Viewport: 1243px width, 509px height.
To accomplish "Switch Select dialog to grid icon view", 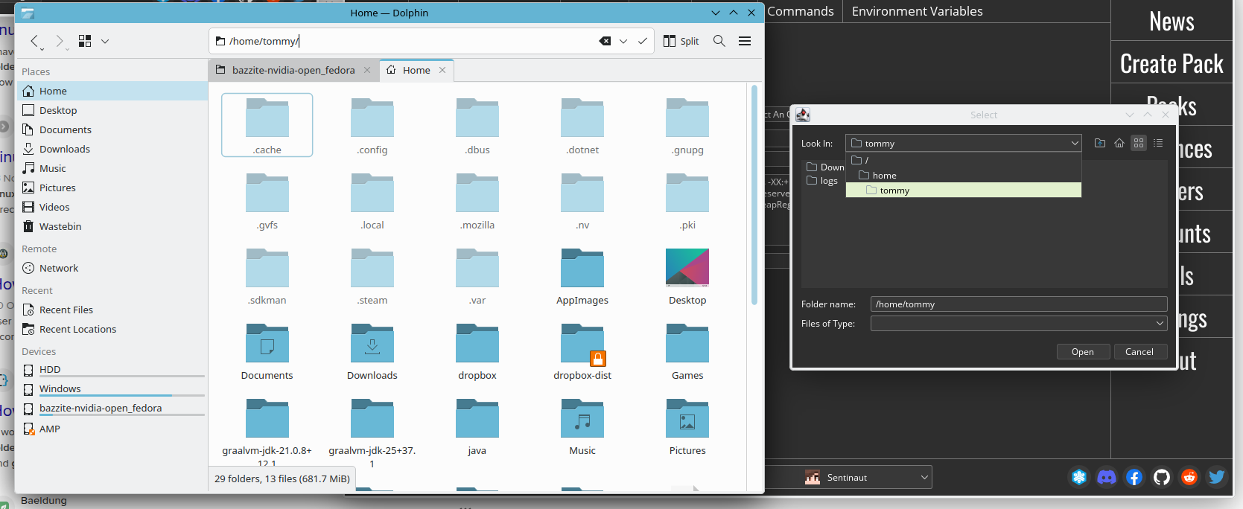I will [1139, 143].
